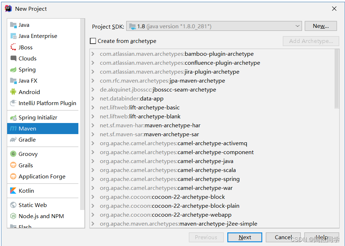Screen dimensions: 345x246
Task: Enable Create from archetype checkbox
Action: coord(93,41)
